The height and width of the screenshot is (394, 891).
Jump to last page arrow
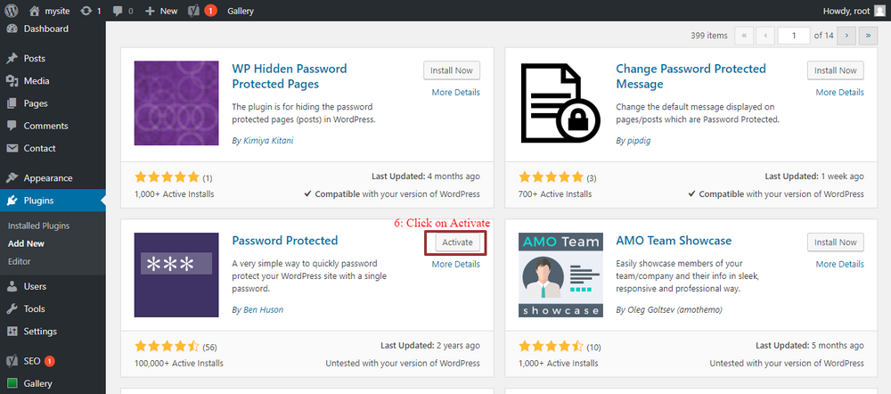pyautogui.click(x=868, y=36)
